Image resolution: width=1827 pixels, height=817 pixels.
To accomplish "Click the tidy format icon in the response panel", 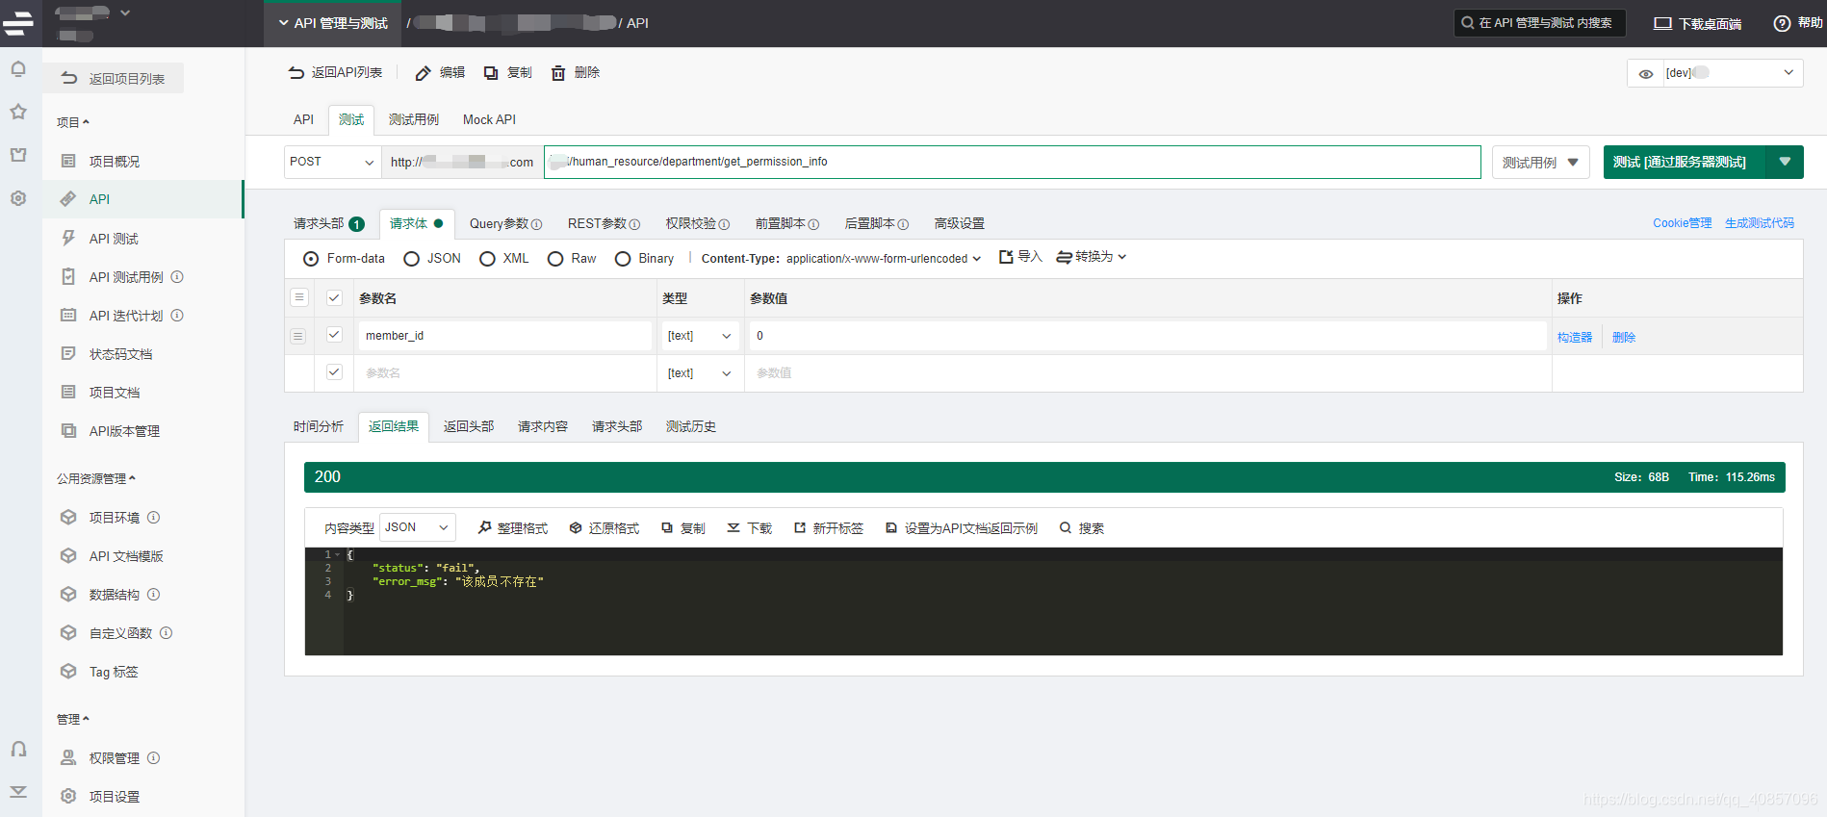I will click(485, 527).
